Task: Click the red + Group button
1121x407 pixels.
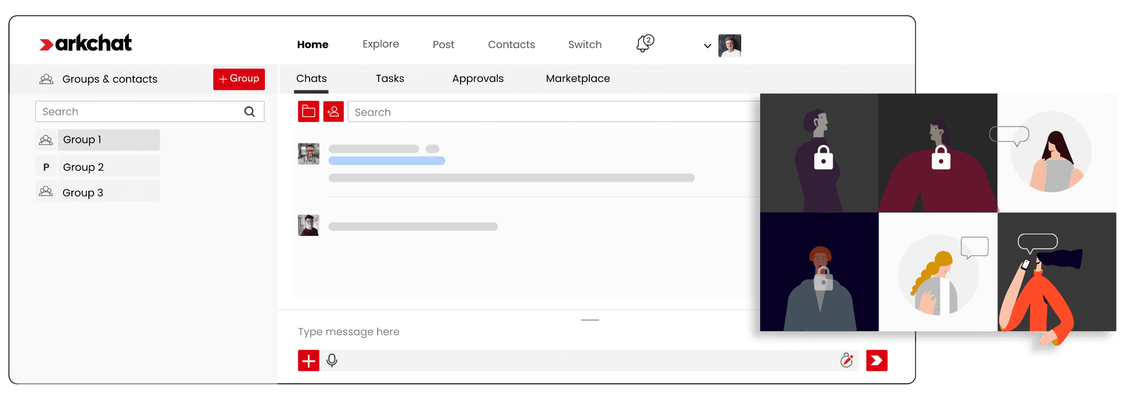Action: (x=239, y=79)
